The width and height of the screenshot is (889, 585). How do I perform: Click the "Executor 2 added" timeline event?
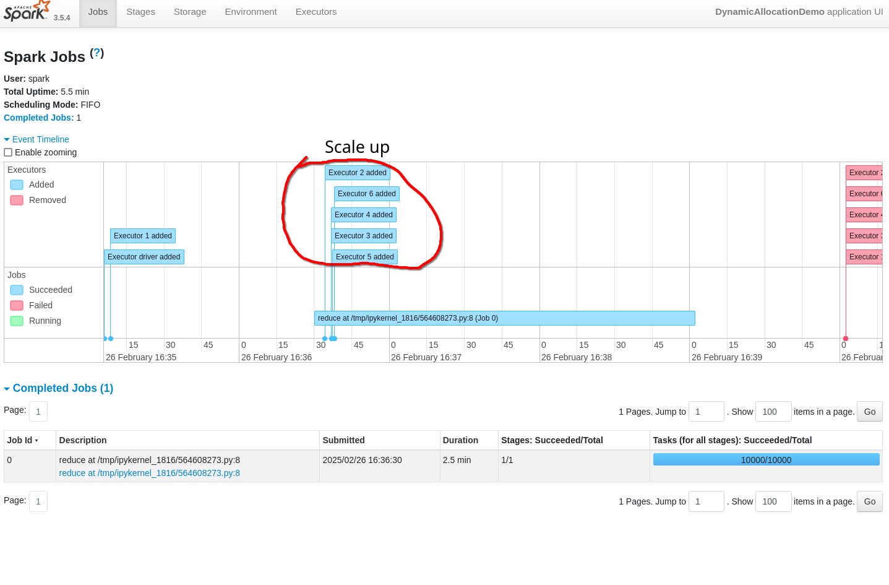coord(358,173)
